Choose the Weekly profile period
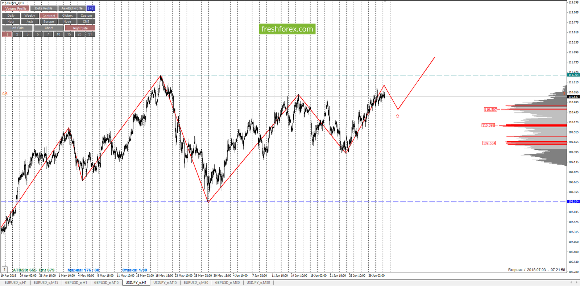Screen dimensions: 580x286 [x=30, y=16]
